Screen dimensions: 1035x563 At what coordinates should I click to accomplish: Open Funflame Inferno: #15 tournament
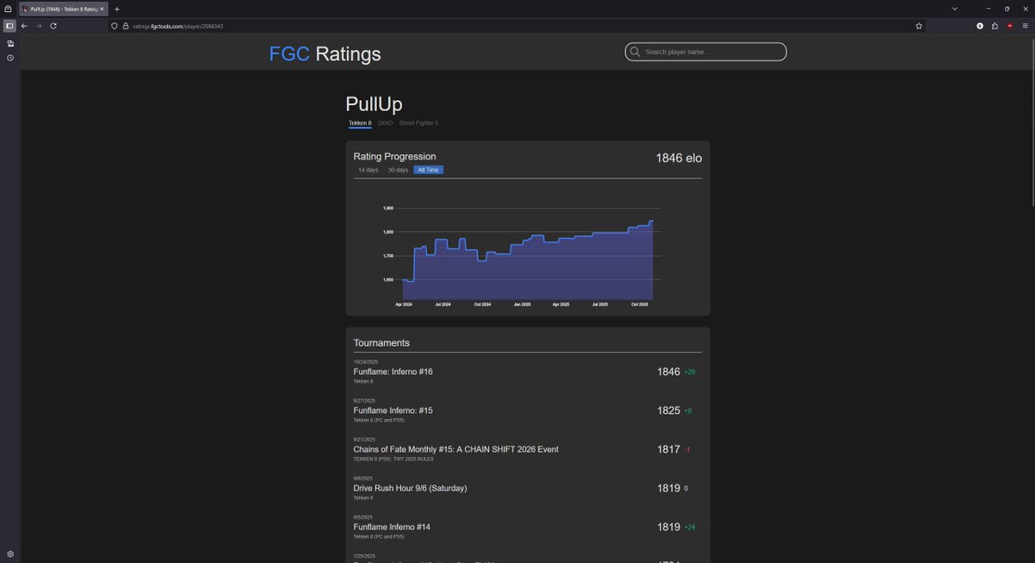[393, 410]
